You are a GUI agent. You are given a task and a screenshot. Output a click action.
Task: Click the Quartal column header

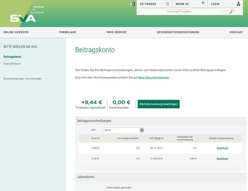click(95, 138)
